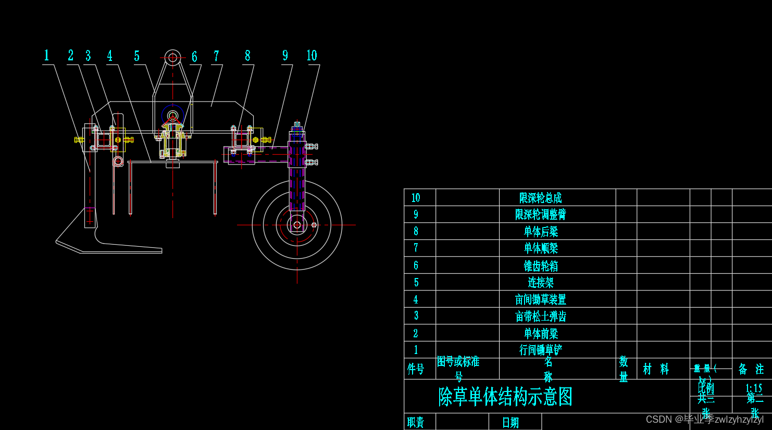Select callout number 10 above the drawing
Image resolution: width=772 pixels, height=430 pixels.
tap(312, 56)
